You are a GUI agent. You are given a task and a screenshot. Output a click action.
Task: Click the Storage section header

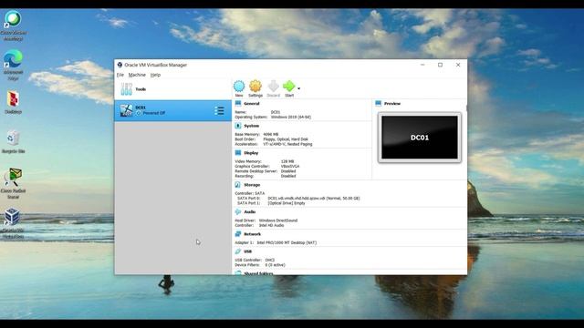[252, 185]
